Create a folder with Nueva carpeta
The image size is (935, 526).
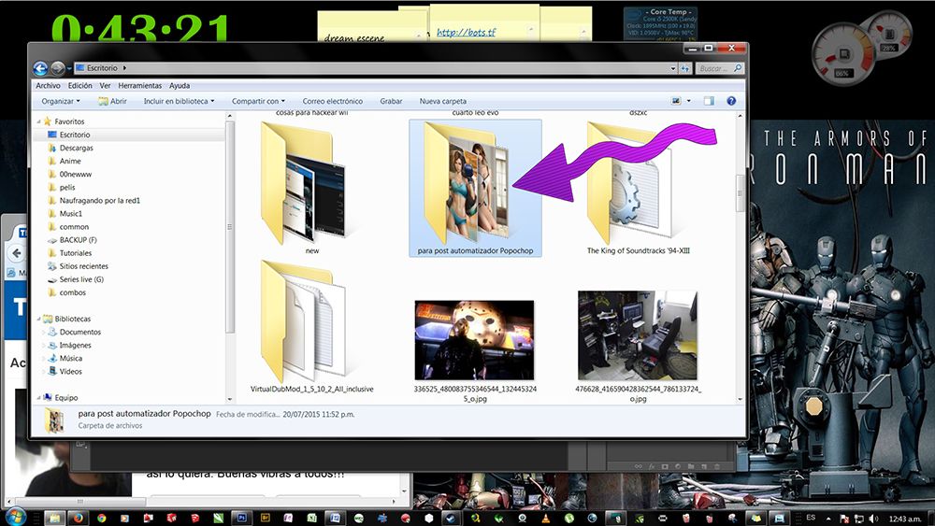click(442, 101)
